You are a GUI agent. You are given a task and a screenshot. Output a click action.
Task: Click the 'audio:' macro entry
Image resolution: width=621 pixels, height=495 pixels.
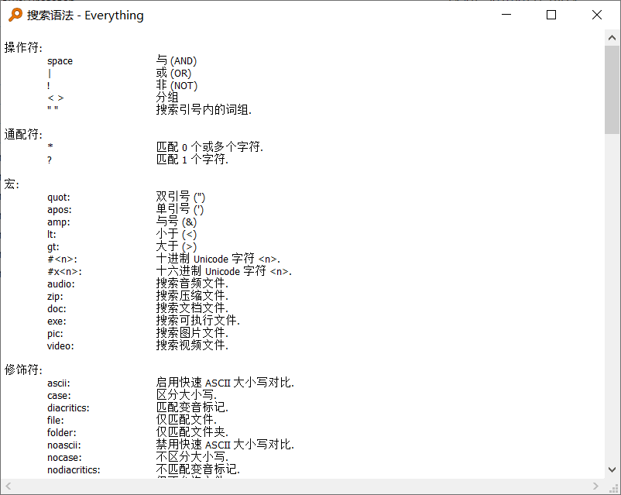pyautogui.click(x=61, y=284)
